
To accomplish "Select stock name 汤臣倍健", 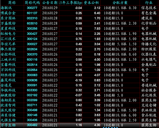I will (8, 115).
